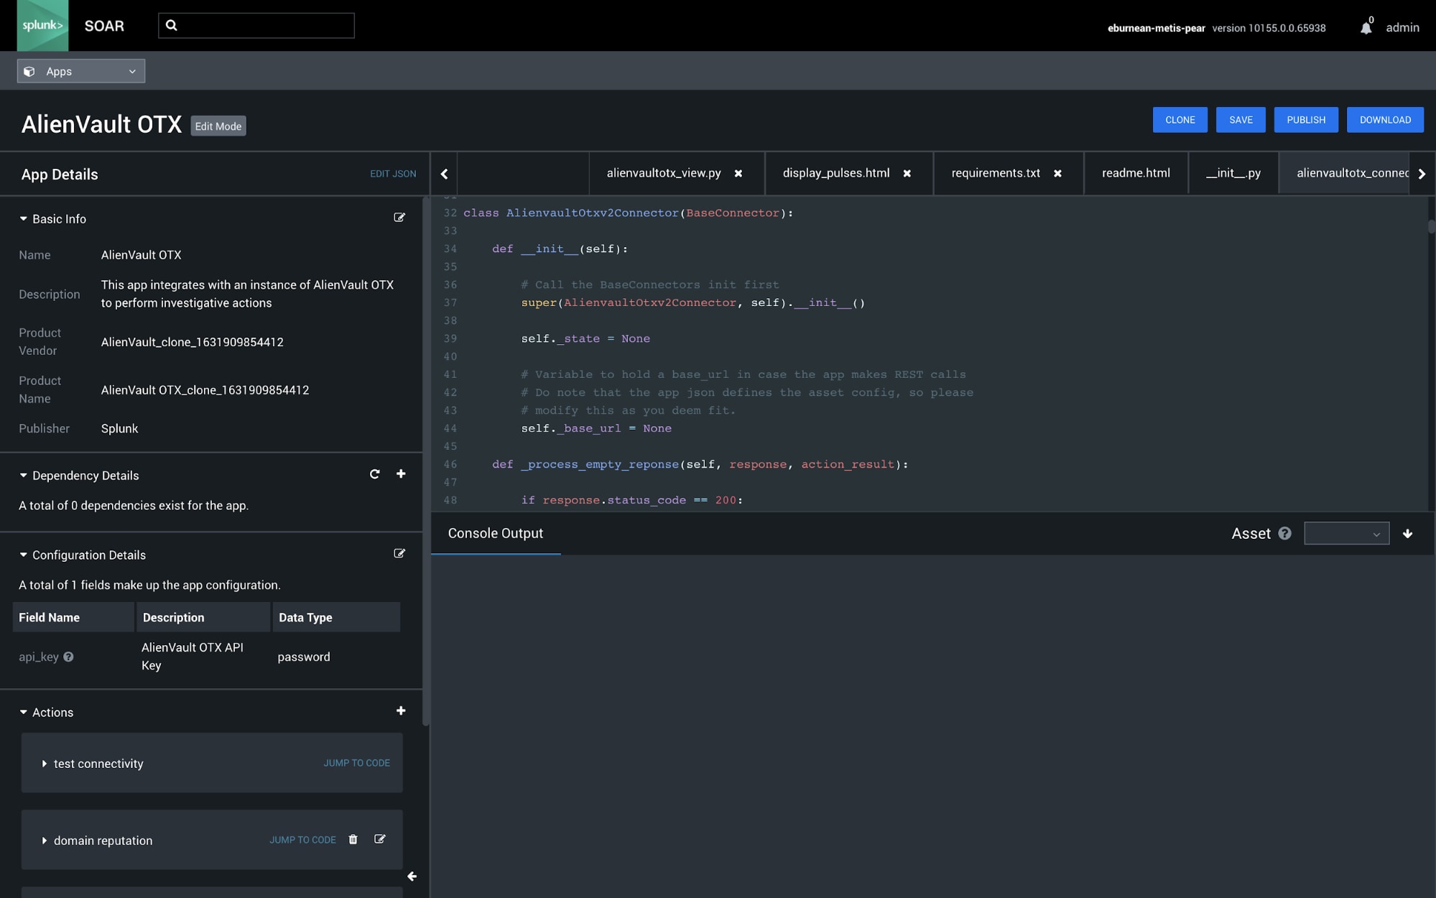Open notifications bell
Image resolution: width=1436 pixels, height=898 pixels.
coord(1366,28)
